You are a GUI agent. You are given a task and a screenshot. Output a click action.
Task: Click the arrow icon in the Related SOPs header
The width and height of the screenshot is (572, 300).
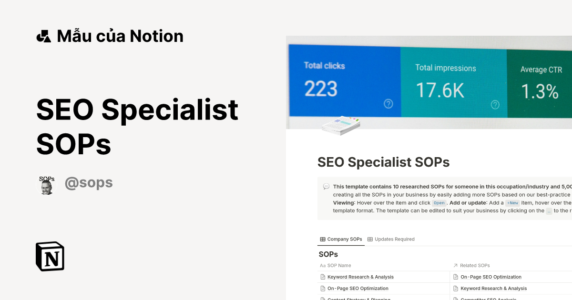point(455,265)
